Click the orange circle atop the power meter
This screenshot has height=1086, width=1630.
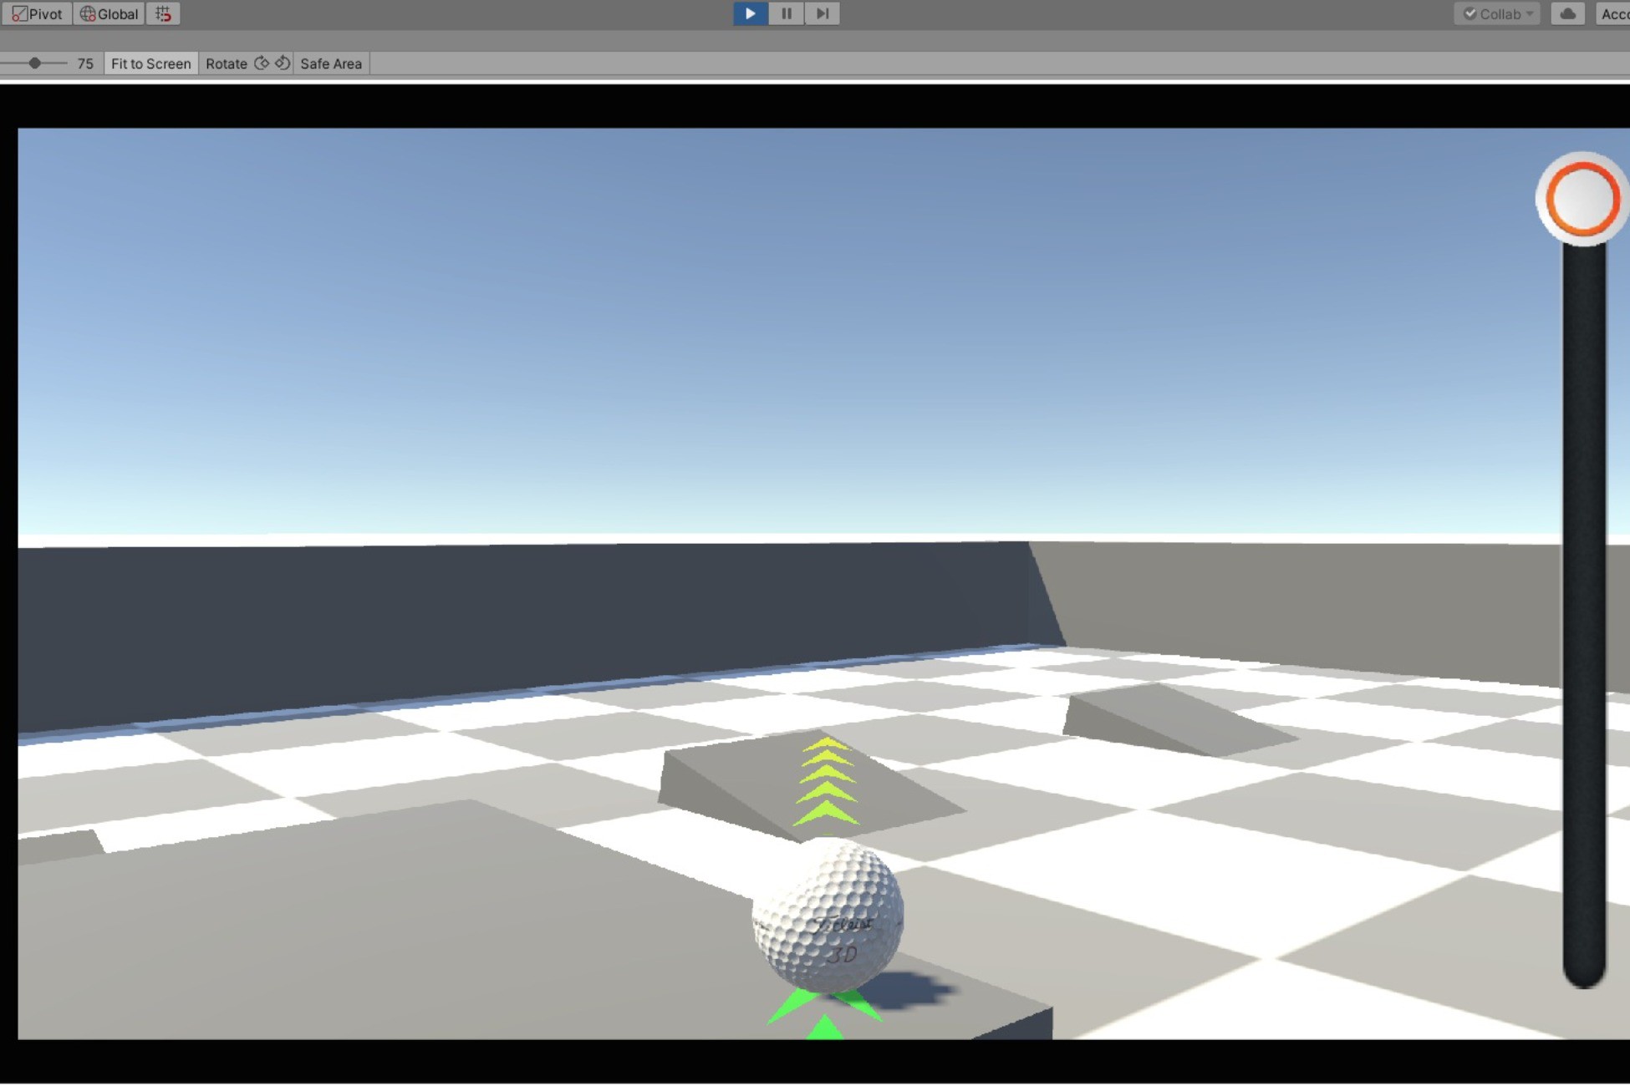click(x=1581, y=198)
